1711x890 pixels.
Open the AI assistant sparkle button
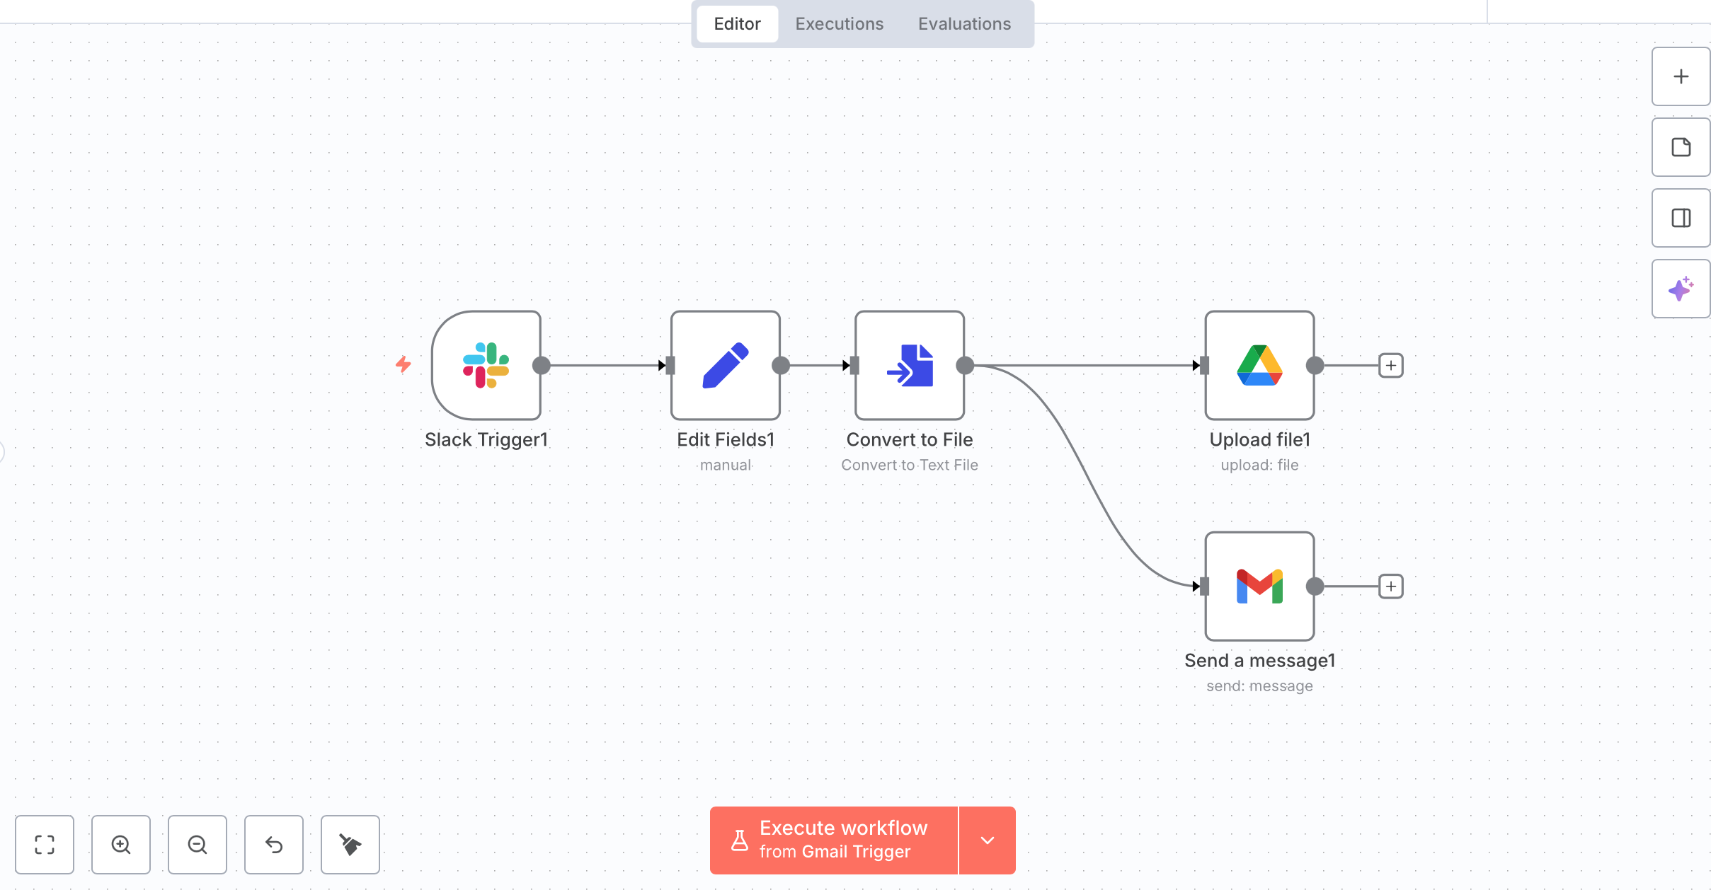click(1681, 289)
